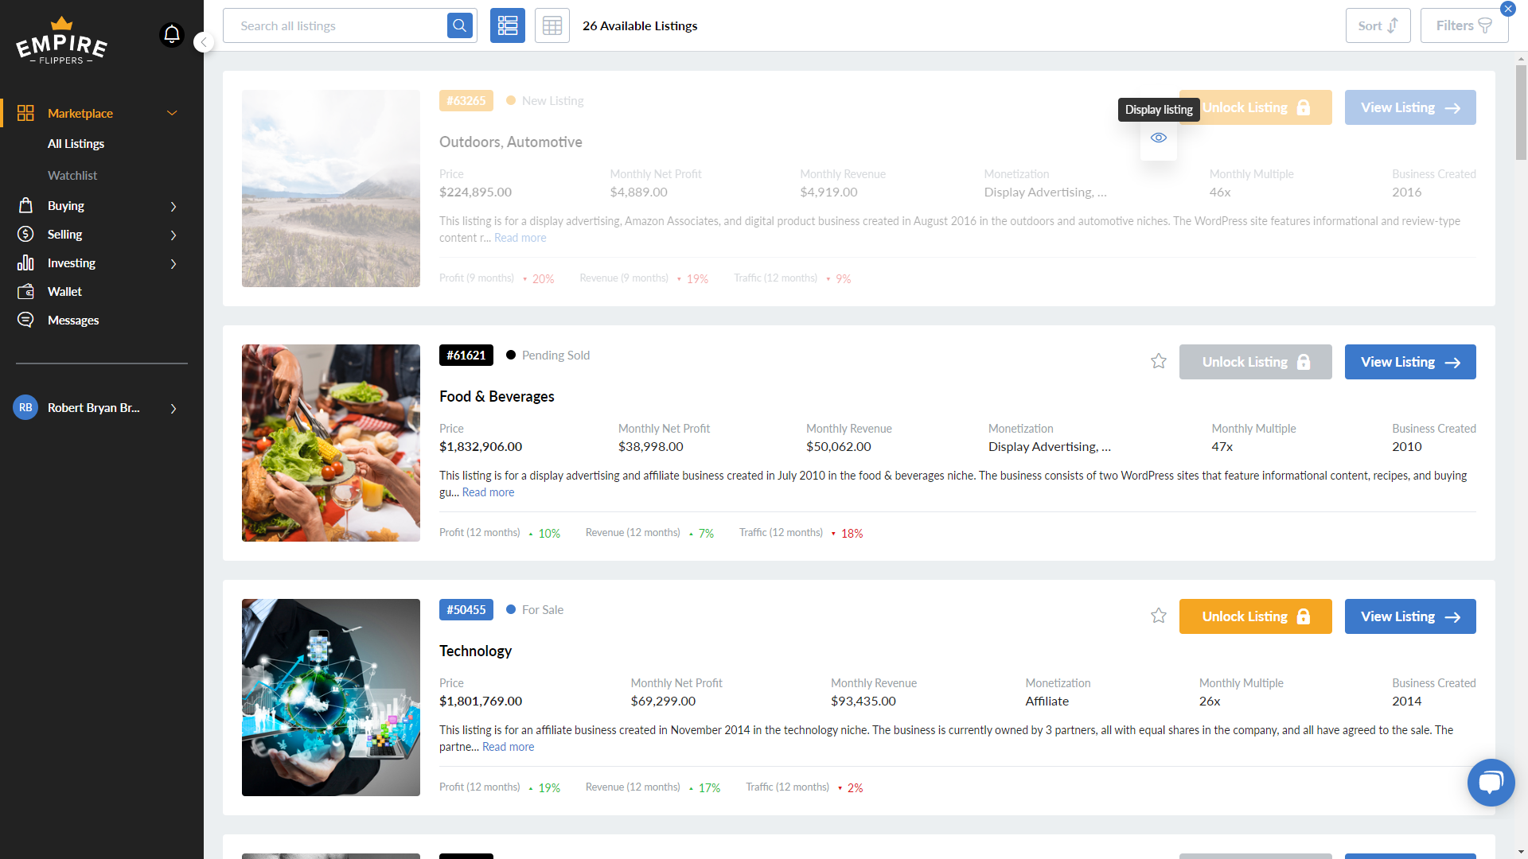Open the Filters panel
1528x859 pixels.
point(1464,25)
